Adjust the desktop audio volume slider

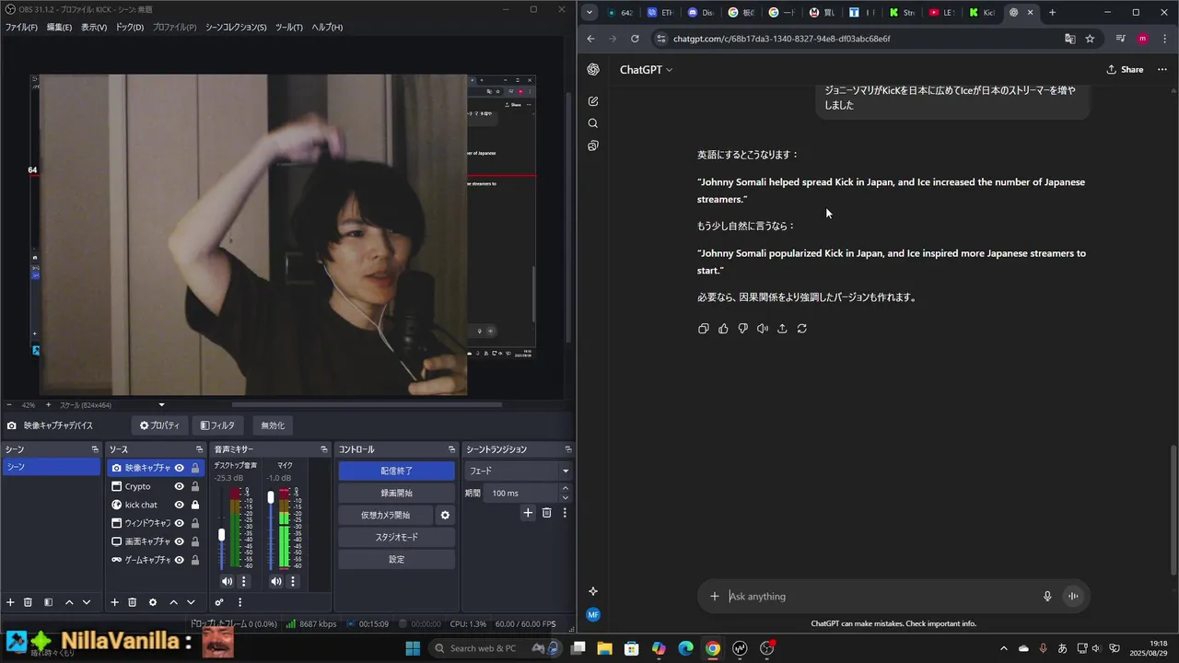click(221, 534)
